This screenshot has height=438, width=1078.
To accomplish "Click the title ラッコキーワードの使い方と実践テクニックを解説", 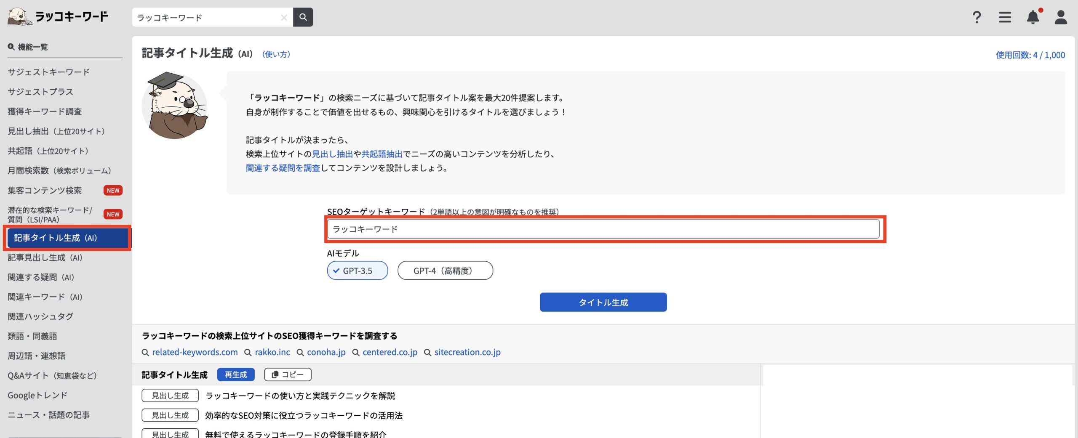I will point(300,396).
